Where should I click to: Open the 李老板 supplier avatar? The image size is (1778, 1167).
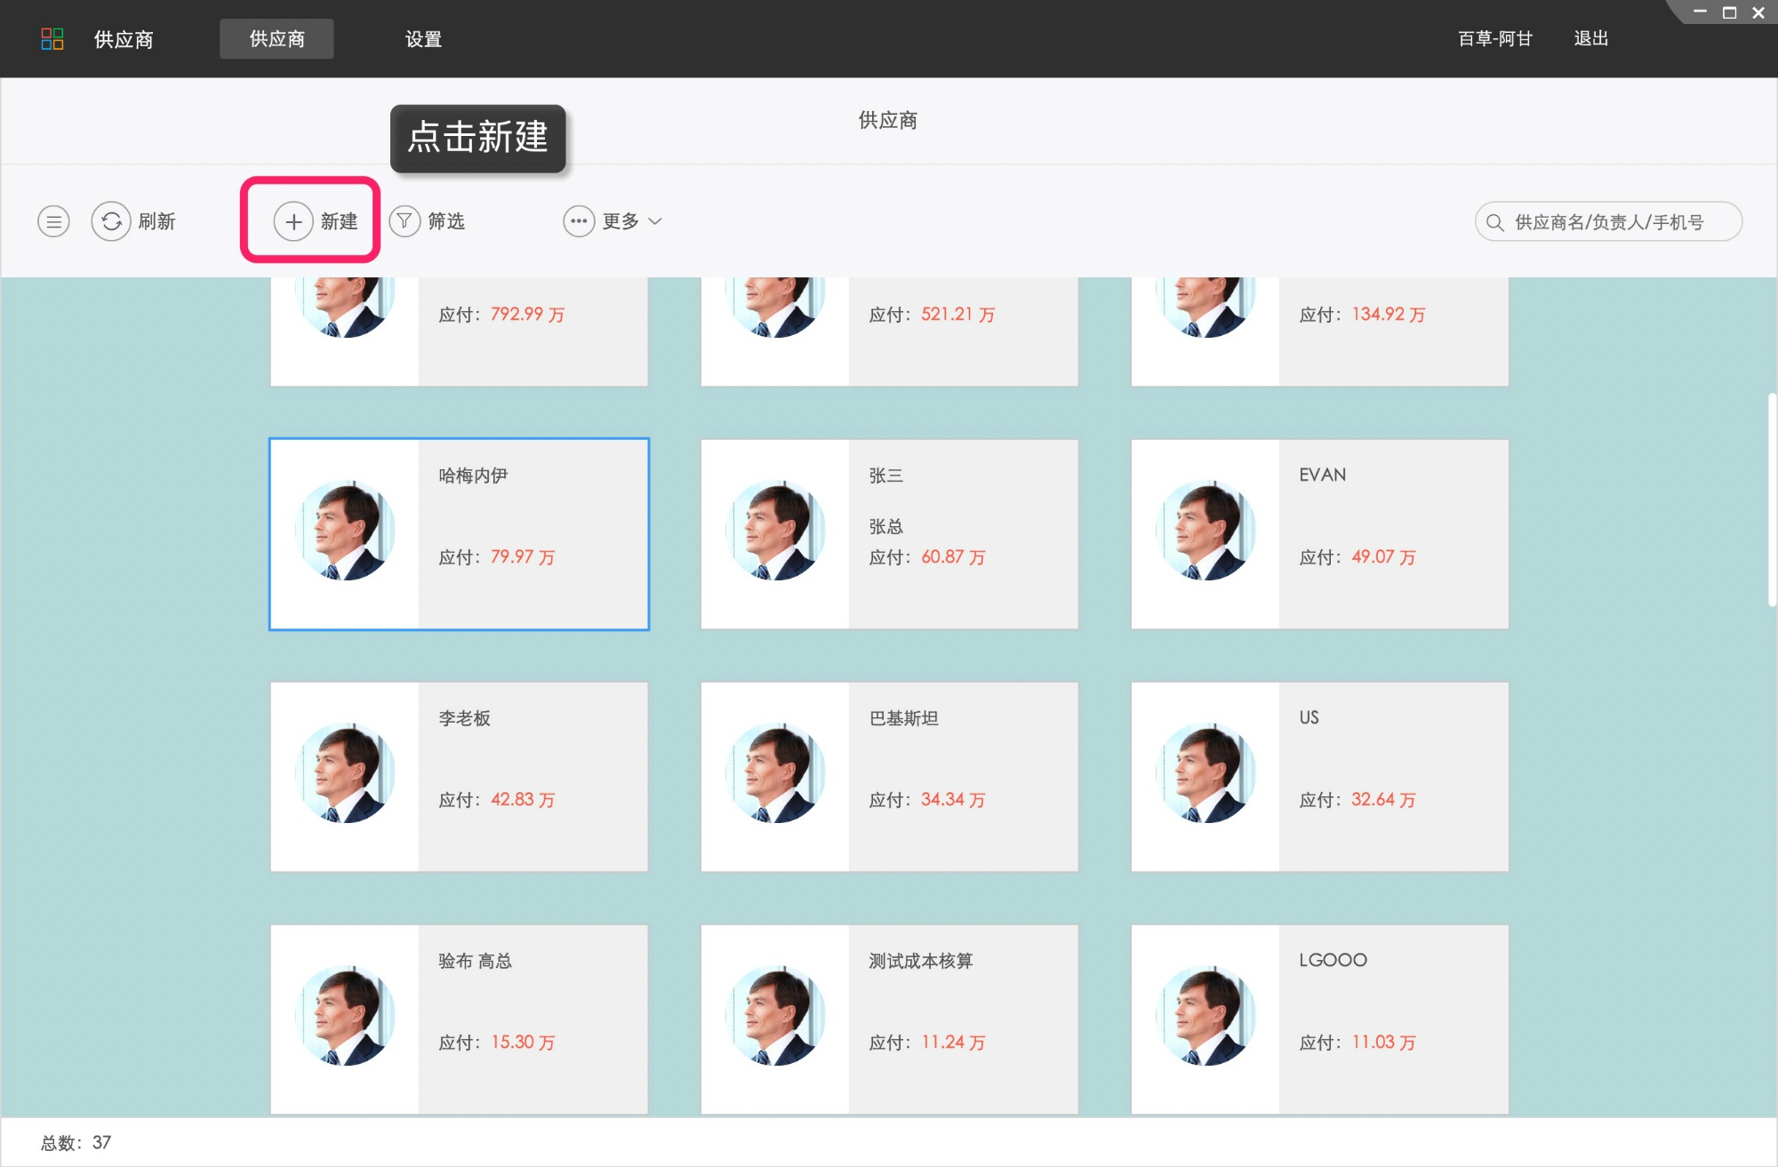click(345, 773)
